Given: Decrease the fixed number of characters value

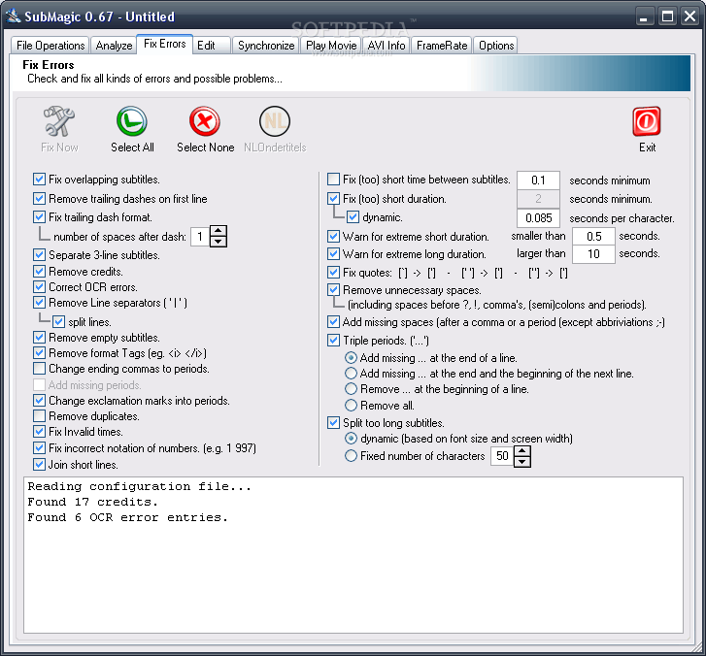Looking at the screenshot, I should coord(521,461).
